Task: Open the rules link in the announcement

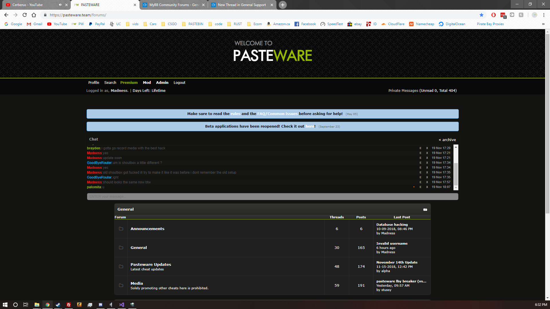Action: pyautogui.click(x=235, y=114)
